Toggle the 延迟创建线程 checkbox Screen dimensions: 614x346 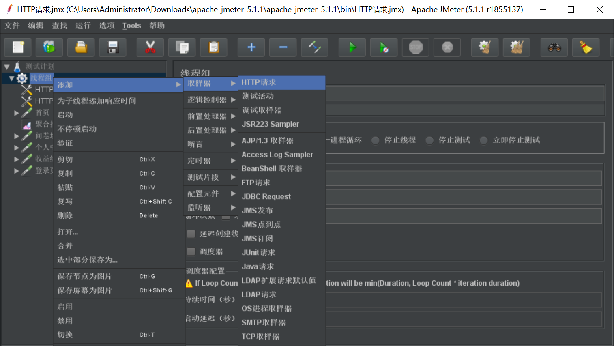point(191,234)
